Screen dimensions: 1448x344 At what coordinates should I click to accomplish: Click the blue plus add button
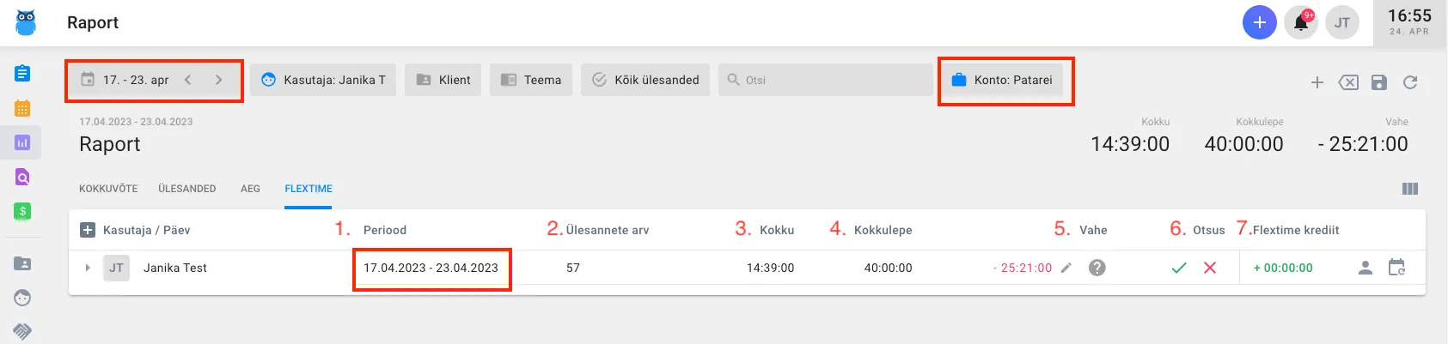click(x=1259, y=23)
